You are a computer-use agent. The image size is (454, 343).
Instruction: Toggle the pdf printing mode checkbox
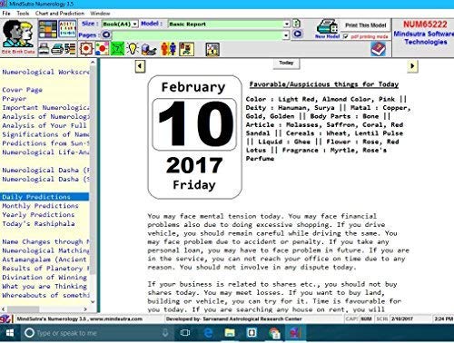[x=346, y=36]
